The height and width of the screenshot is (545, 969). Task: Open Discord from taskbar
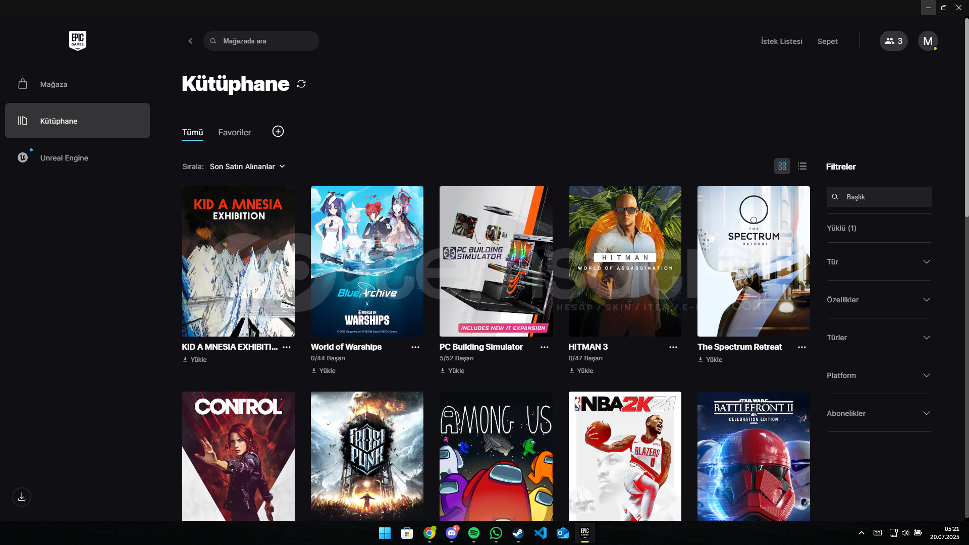452,533
